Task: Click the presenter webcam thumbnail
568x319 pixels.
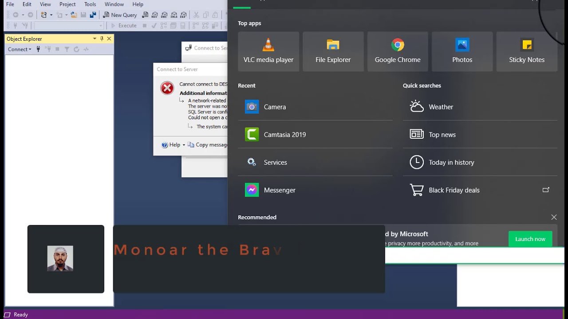Action: (60, 258)
